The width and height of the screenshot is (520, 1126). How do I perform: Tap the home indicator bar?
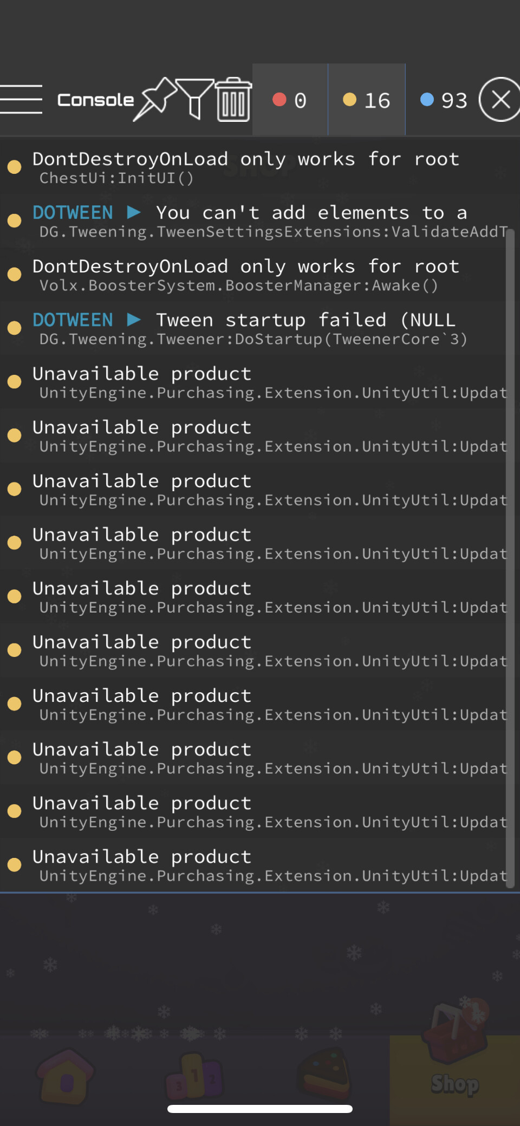pyautogui.click(x=260, y=1109)
